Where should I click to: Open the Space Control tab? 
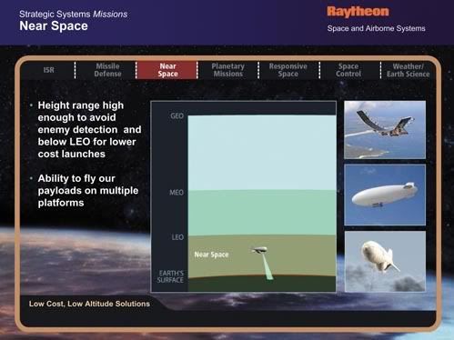(x=348, y=70)
